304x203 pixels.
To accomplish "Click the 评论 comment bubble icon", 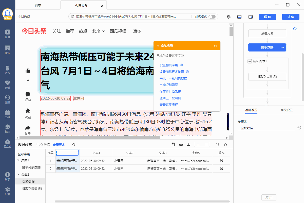I will (x=28, y=94).
